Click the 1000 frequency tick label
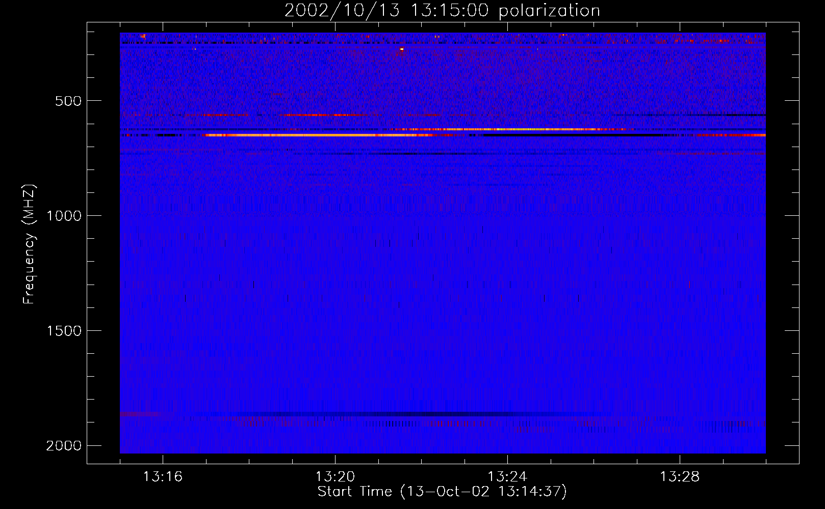 [64, 216]
